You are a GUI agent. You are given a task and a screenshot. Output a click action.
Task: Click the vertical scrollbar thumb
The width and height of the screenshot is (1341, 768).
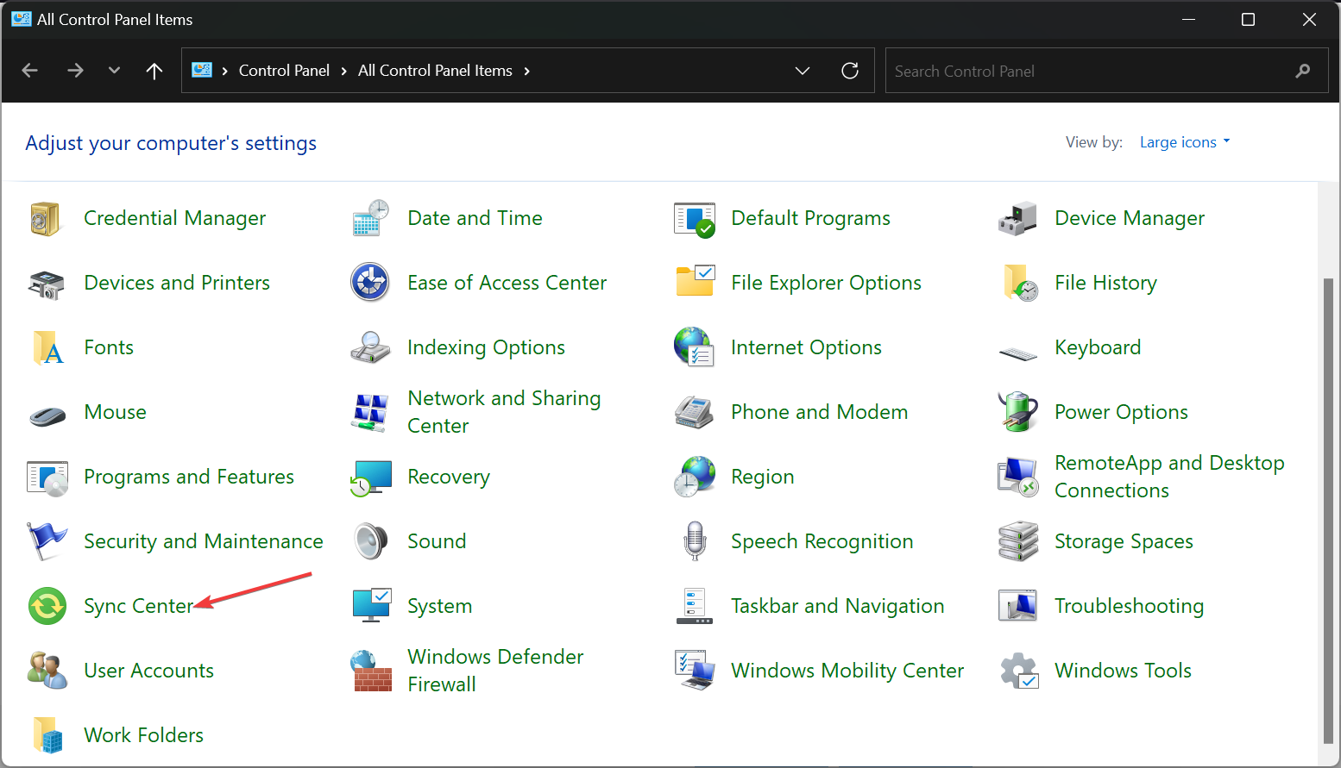1328,509
